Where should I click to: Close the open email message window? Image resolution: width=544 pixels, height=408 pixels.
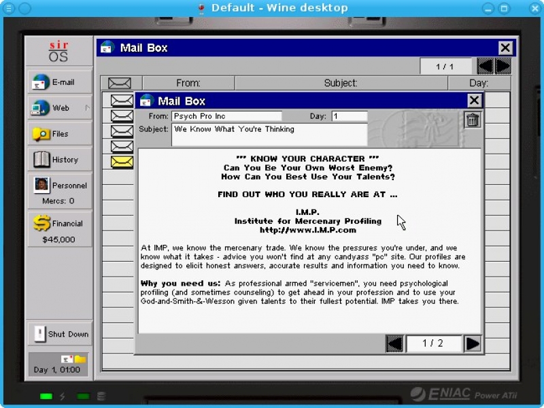tap(474, 101)
